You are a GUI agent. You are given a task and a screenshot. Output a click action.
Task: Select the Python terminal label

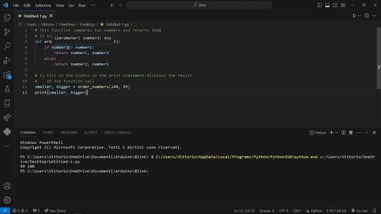click(x=318, y=133)
